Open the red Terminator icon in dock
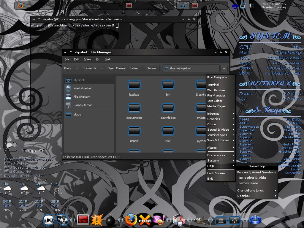 [83, 220]
